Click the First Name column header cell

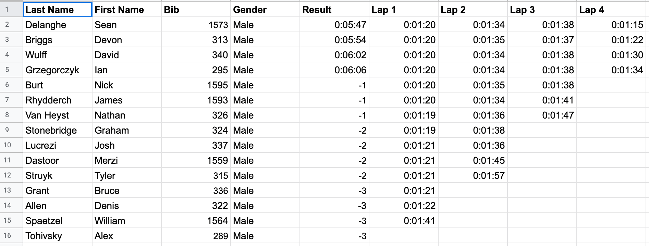(127, 10)
